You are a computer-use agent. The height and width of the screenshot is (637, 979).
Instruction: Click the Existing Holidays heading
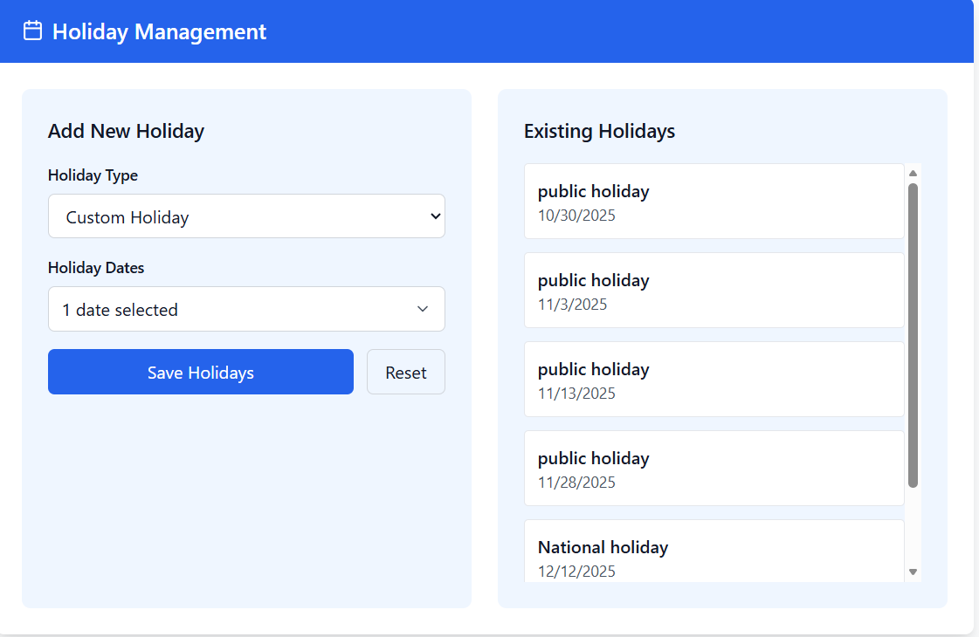pyautogui.click(x=599, y=132)
